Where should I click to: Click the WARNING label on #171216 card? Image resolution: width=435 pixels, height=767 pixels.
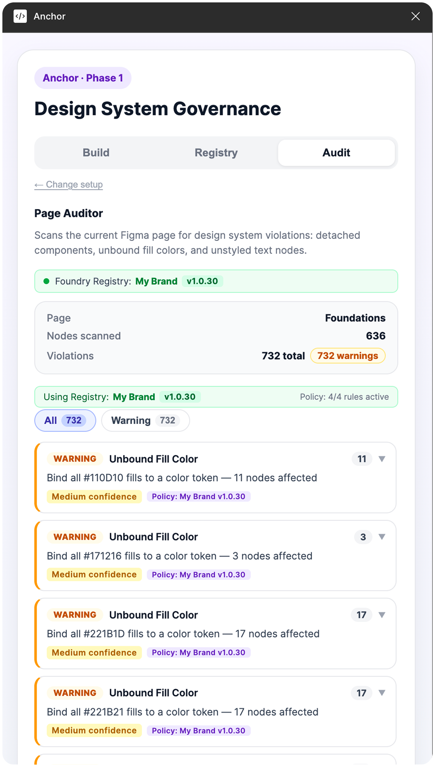click(x=75, y=537)
